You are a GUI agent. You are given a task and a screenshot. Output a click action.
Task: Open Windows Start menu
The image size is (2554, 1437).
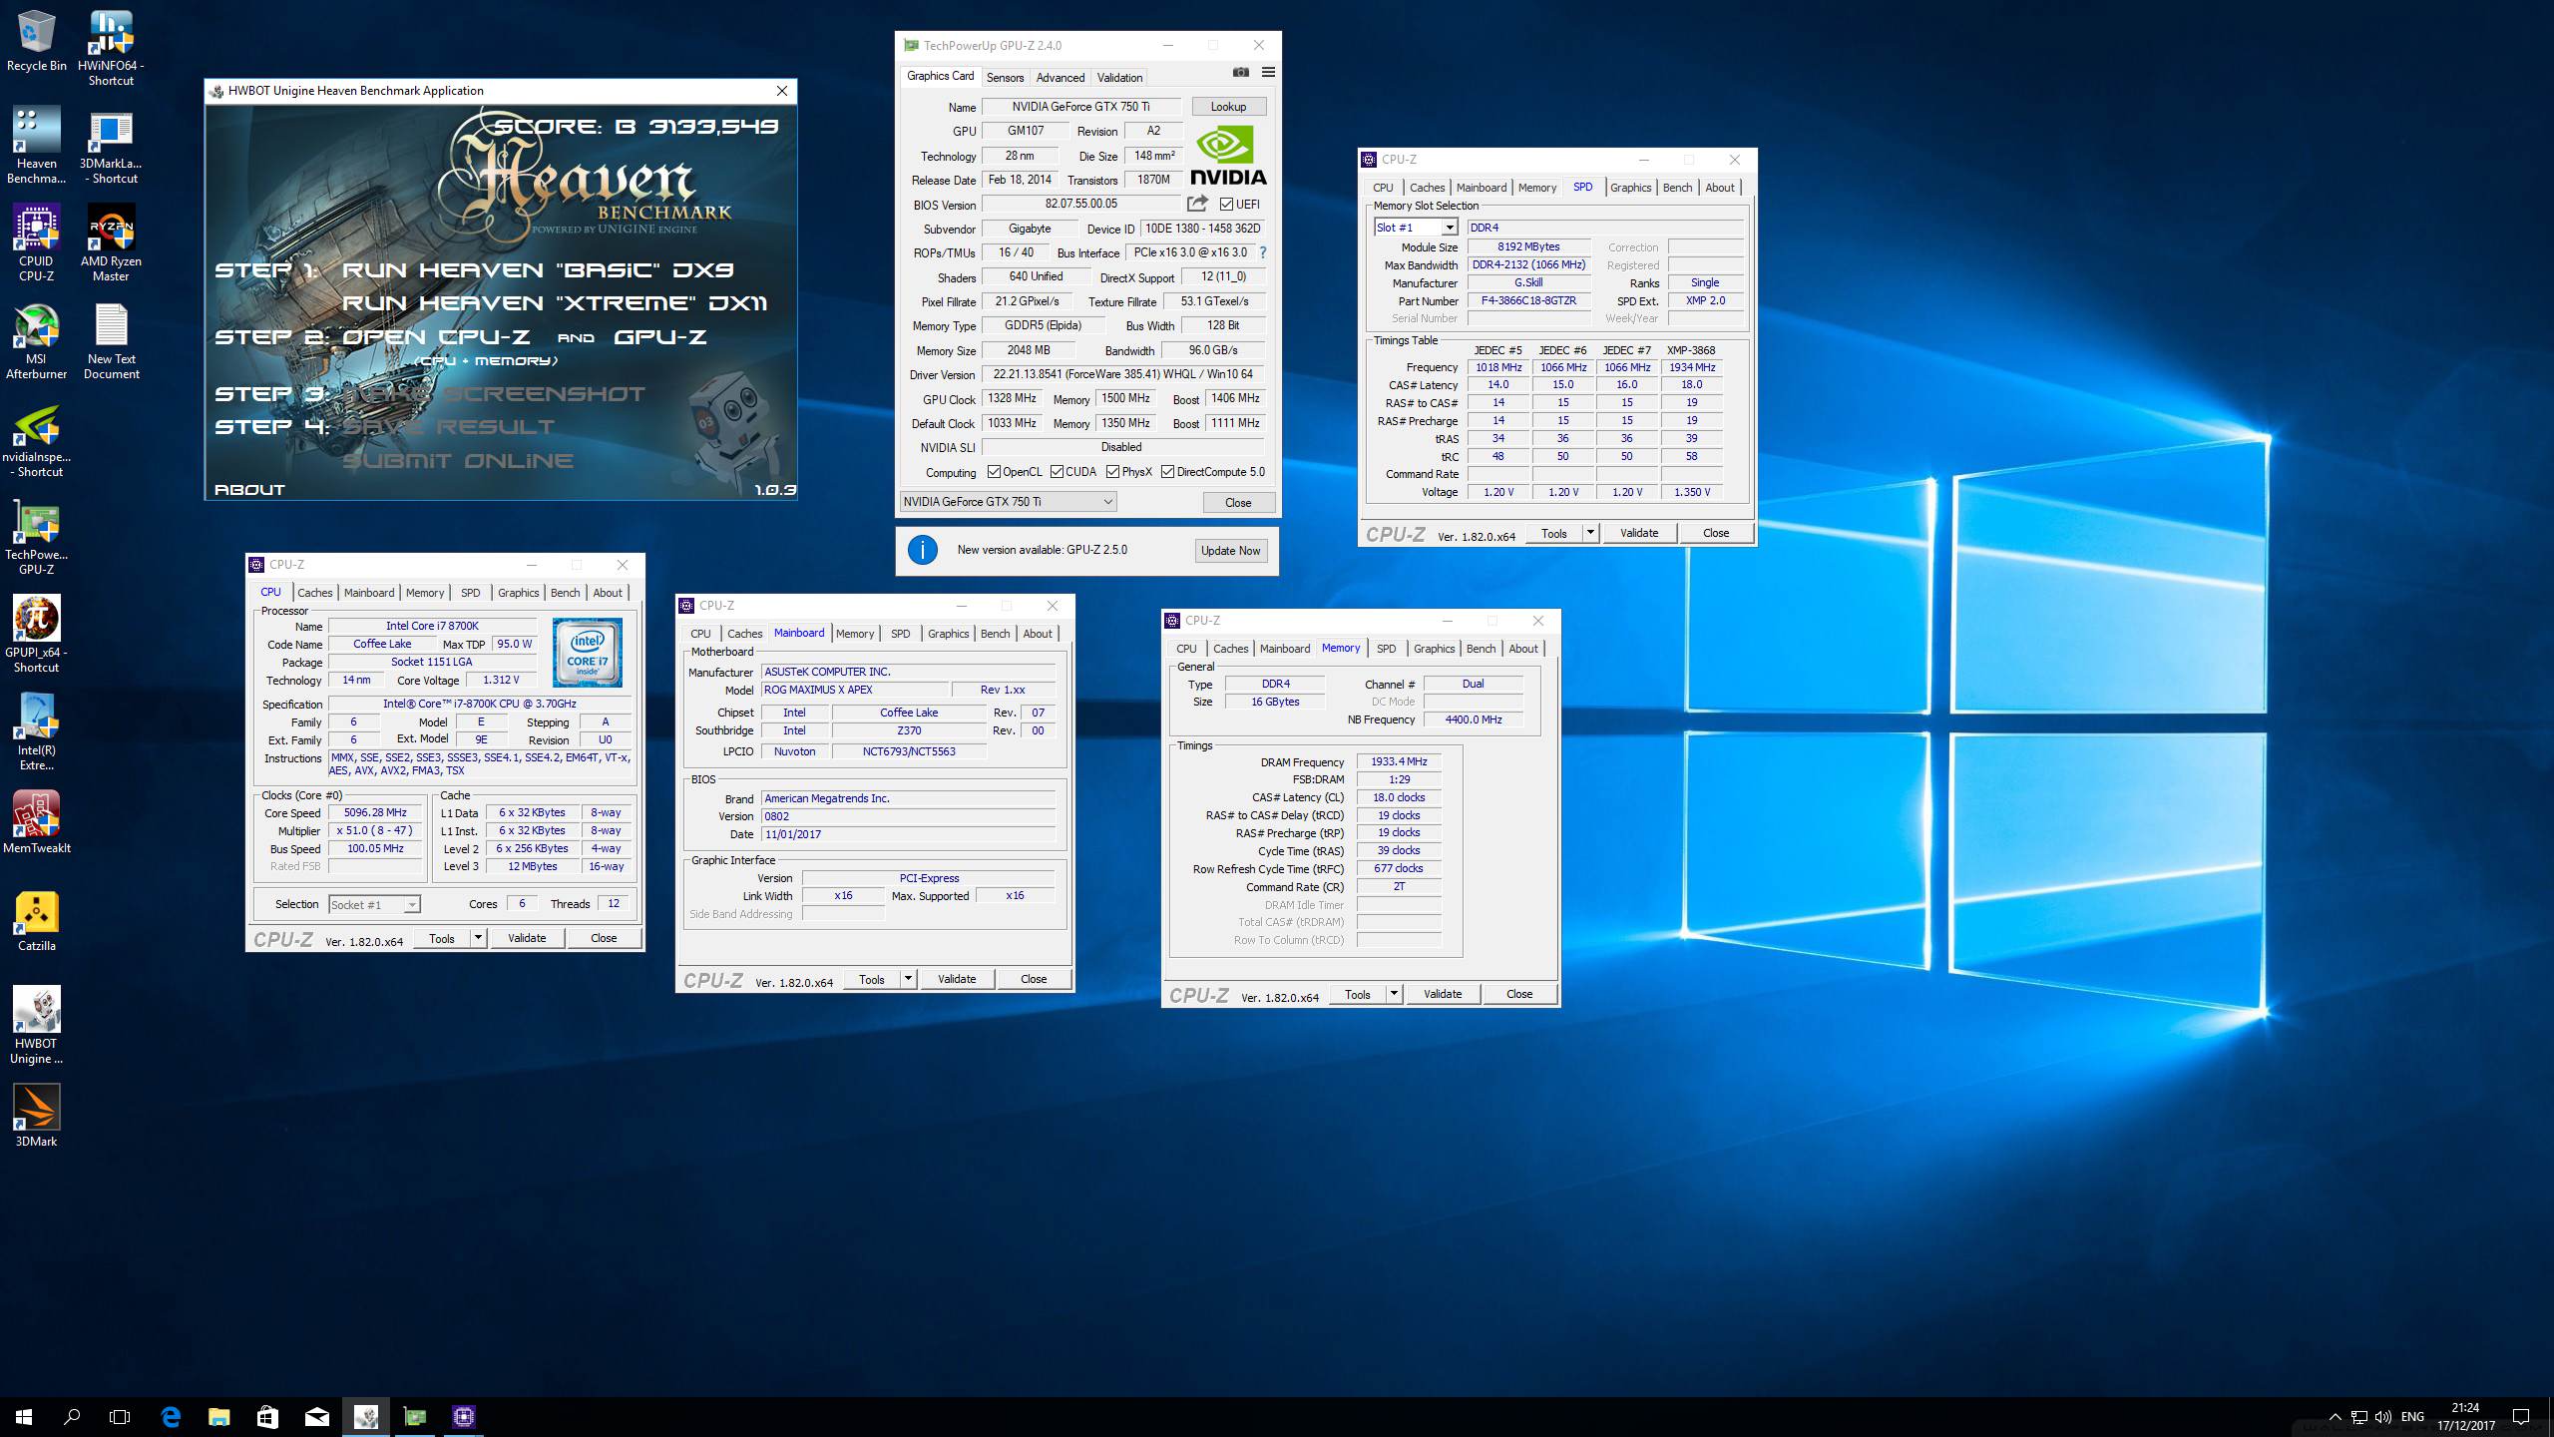(24, 1417)
